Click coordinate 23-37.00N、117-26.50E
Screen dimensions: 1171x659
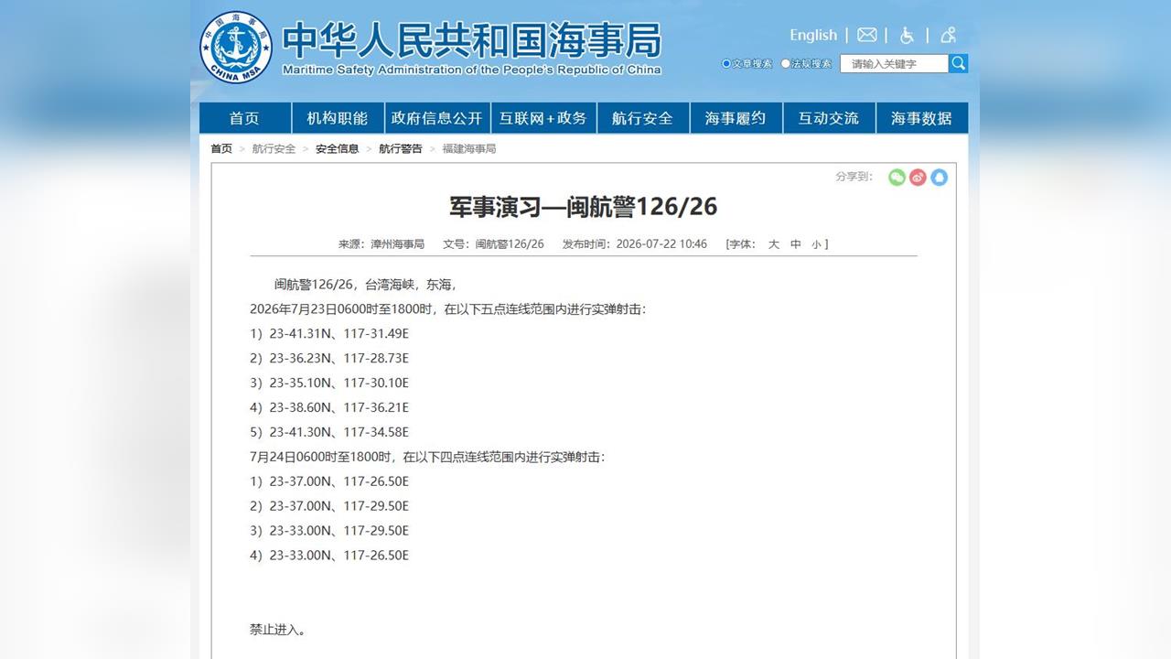[339, 482]
